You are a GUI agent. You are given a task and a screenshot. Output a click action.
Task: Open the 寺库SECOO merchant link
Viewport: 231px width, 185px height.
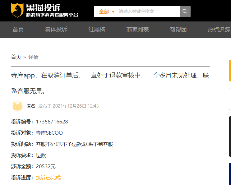[49, 133]
